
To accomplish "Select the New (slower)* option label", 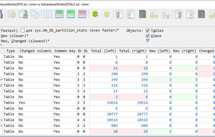I will (14, 36).
